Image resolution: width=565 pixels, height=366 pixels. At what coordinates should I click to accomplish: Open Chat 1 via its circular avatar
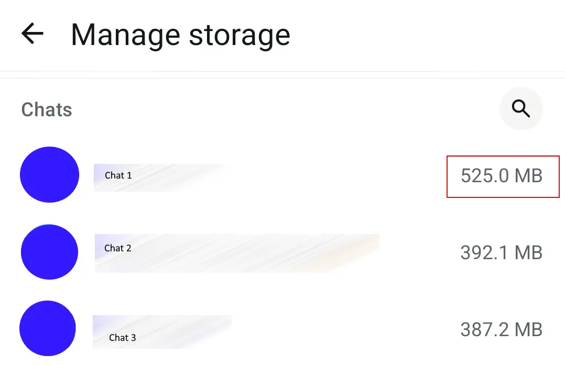49,174
